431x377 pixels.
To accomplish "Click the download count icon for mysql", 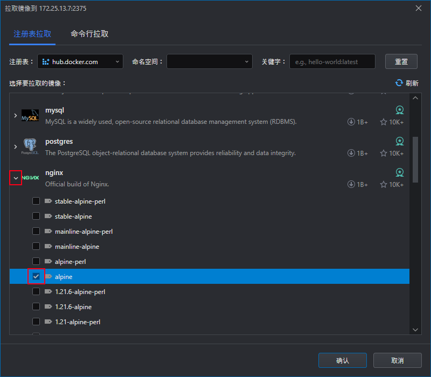I will coord(351,122).
